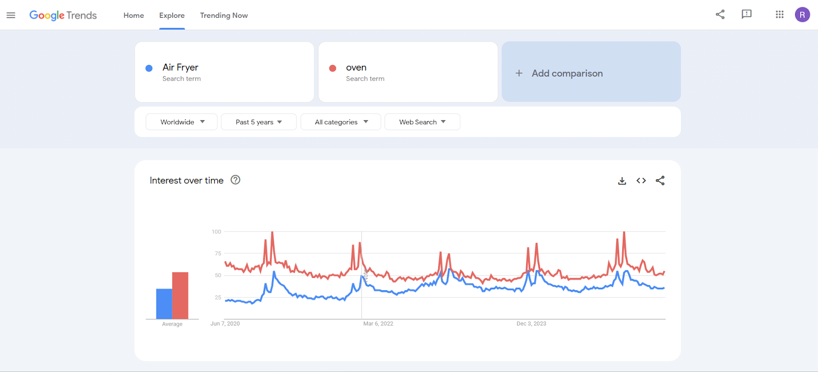
Task: Open the Google apps grid
Action: click(x=779, y=14)
